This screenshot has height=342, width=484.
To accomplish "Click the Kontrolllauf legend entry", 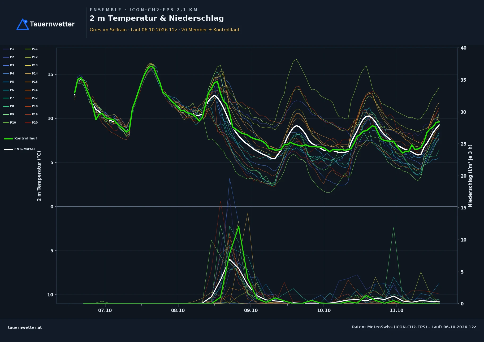I will [20, 138].
